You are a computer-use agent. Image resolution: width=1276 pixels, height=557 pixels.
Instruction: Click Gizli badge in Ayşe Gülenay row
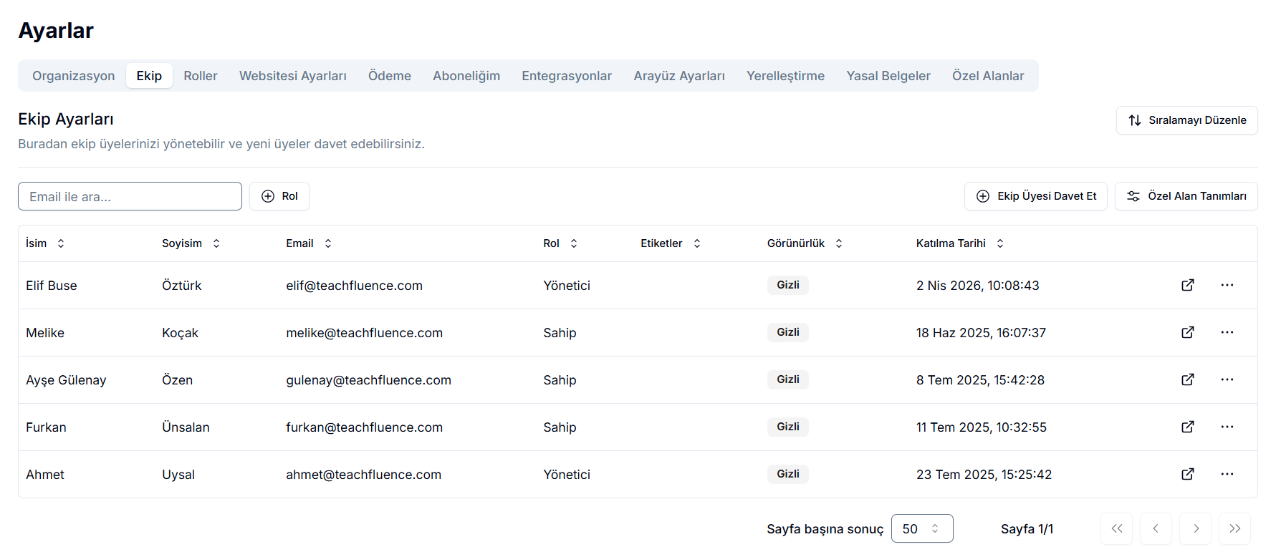(788, 379)
